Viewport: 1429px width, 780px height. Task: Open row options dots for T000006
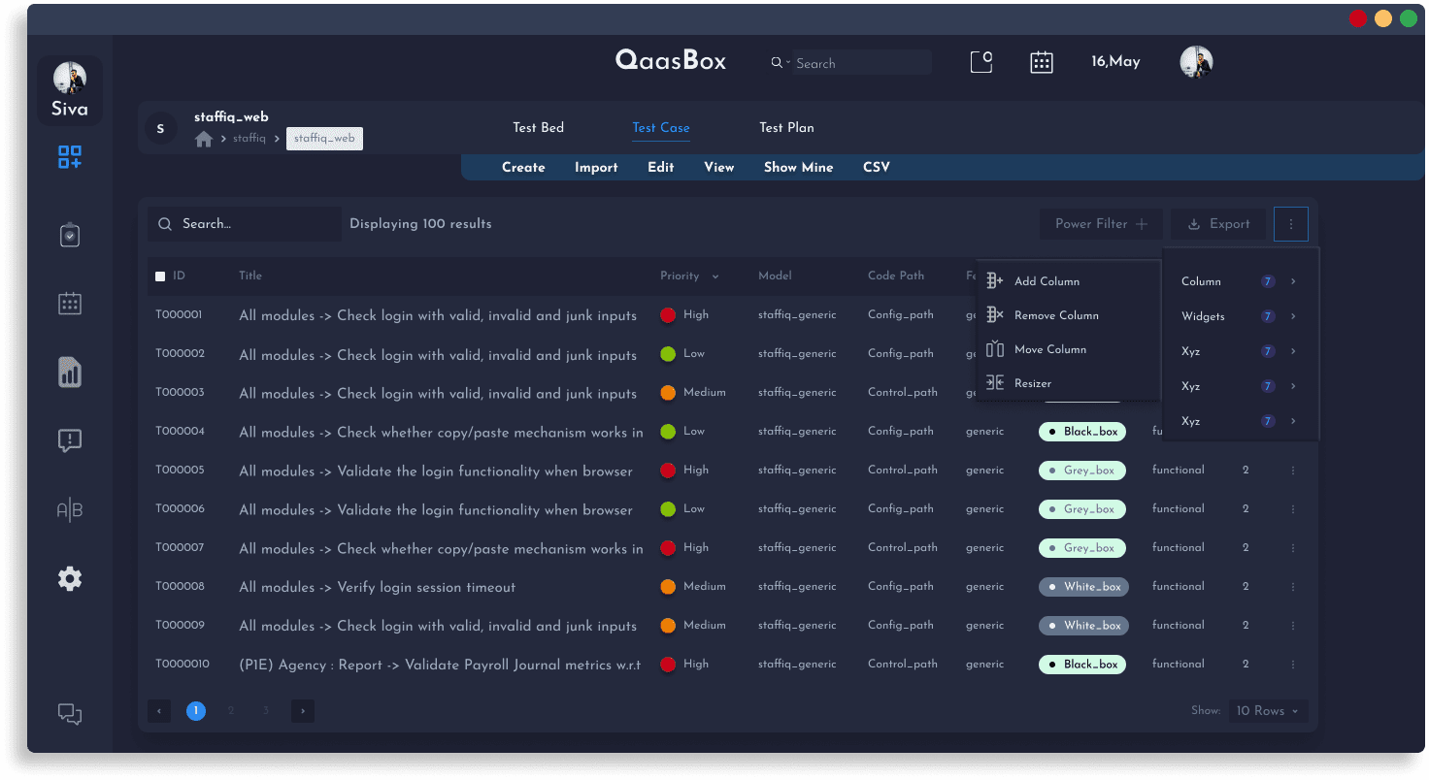[x=1293, y=509]
